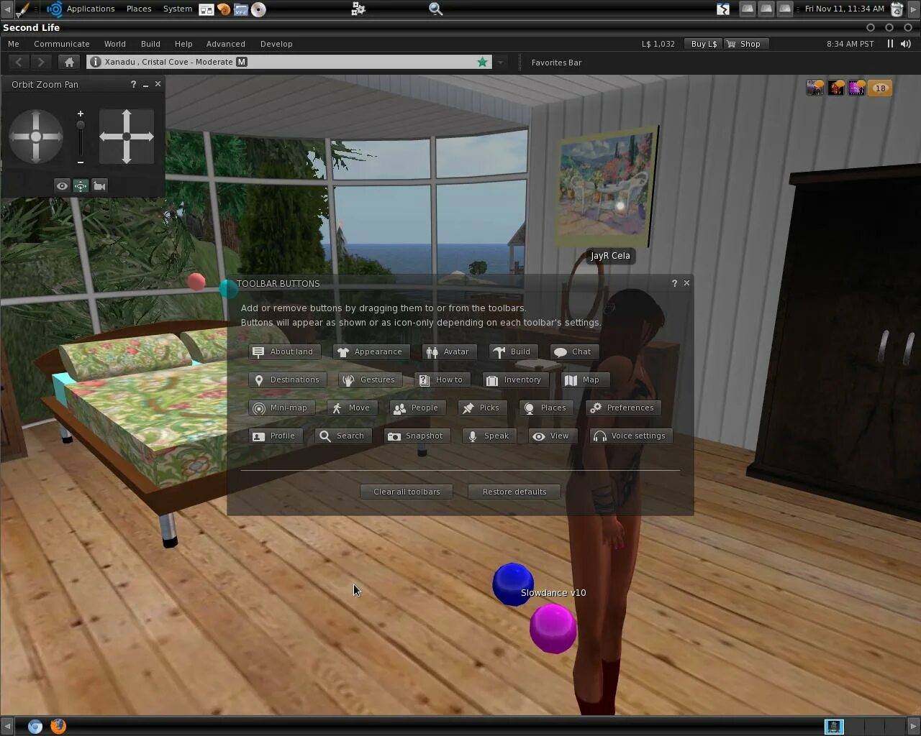Click the Snapshot camera button

(417, 436)
